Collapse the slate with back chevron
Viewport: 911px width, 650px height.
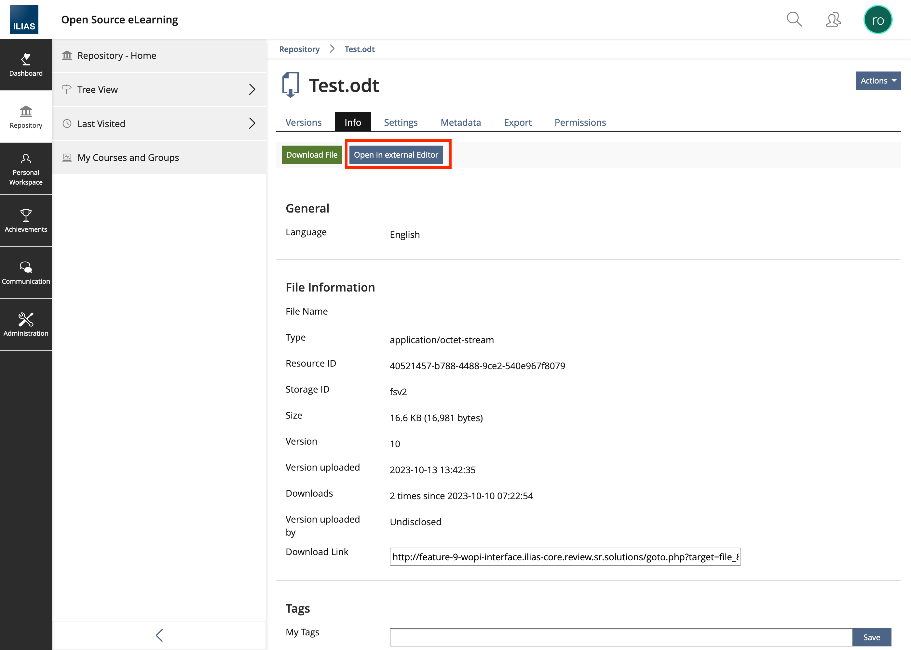click(x=159, y=635)
